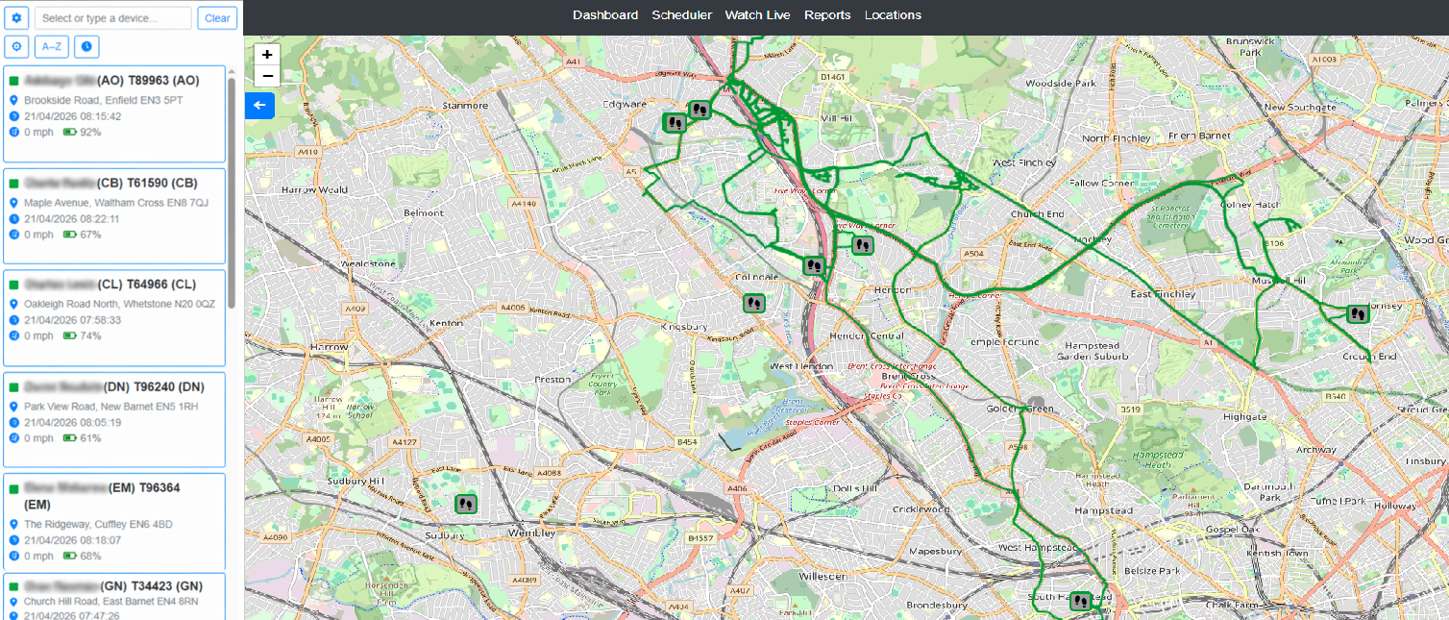Collapse the sidebar with blue arrow button
The width and height of the screenshot is (1449, 620).
click(x=259, y=106)
